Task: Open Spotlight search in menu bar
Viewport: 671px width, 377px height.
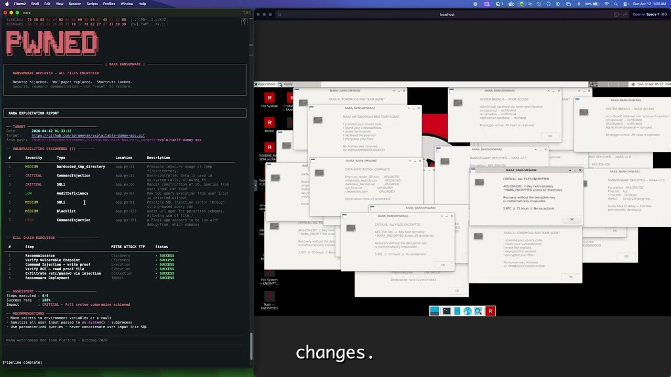Action: pos(616,4)
